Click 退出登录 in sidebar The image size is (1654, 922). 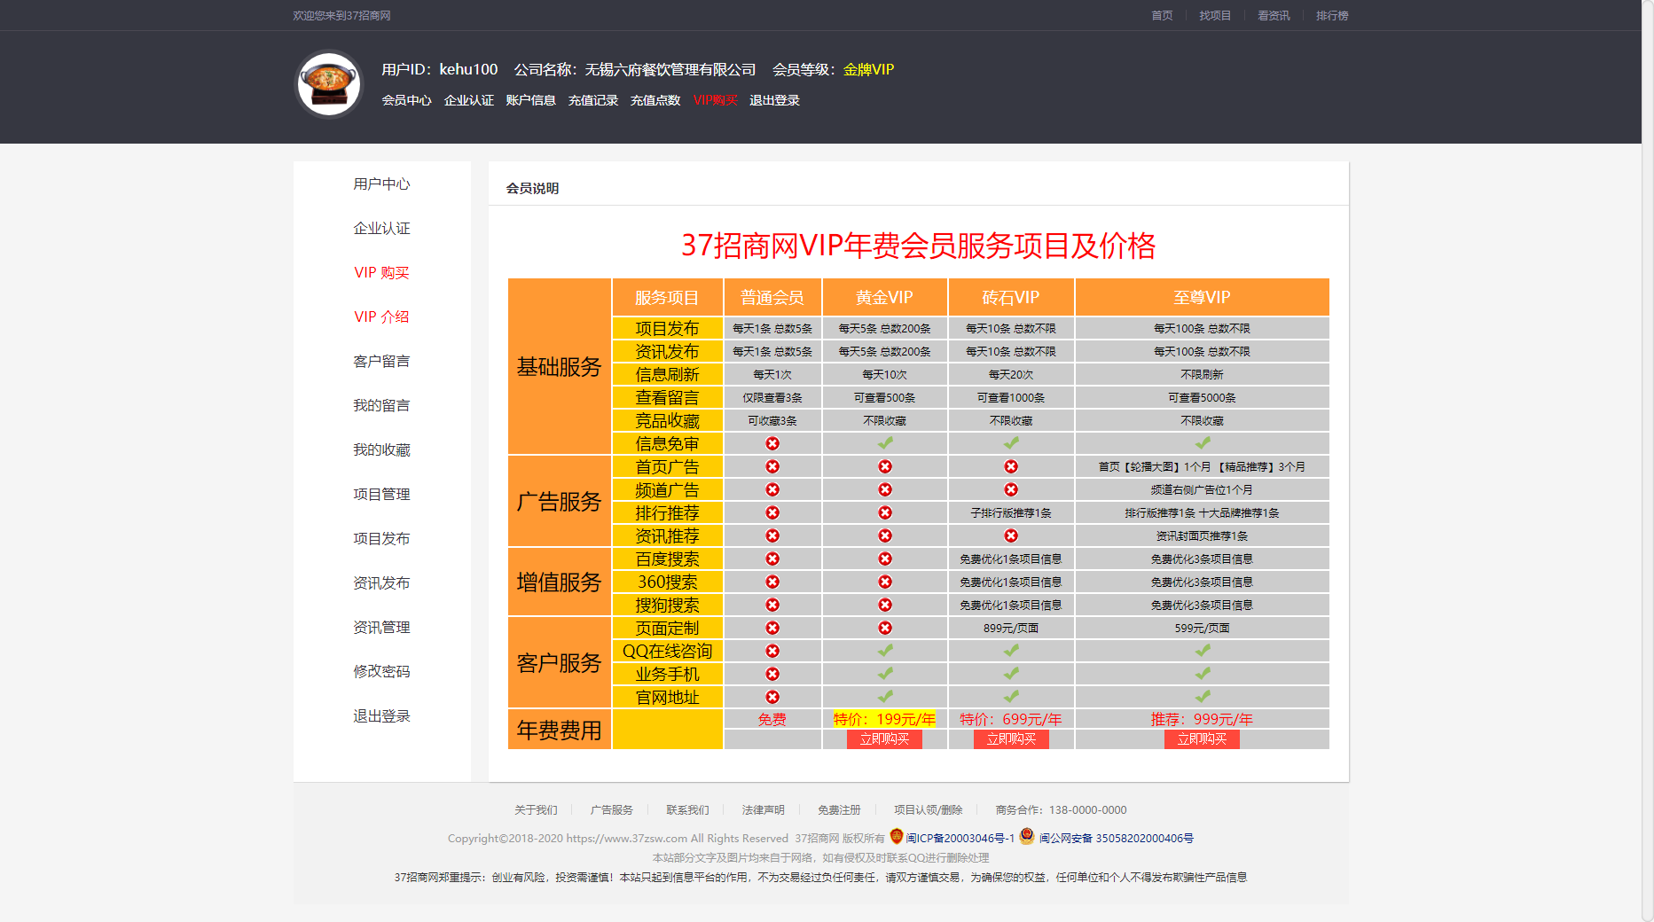coord(382,715)
